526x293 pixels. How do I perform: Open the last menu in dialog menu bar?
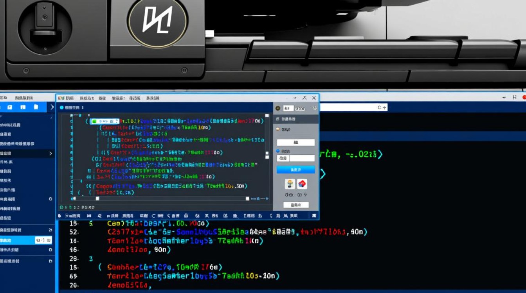click(x=153, y=98)
